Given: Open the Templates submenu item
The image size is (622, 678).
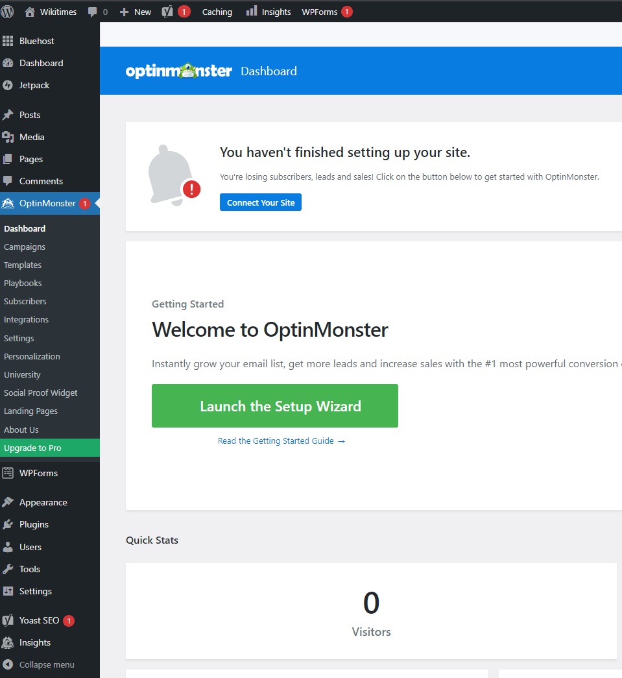Looking at the screenshot, I should tap(23, 265).
